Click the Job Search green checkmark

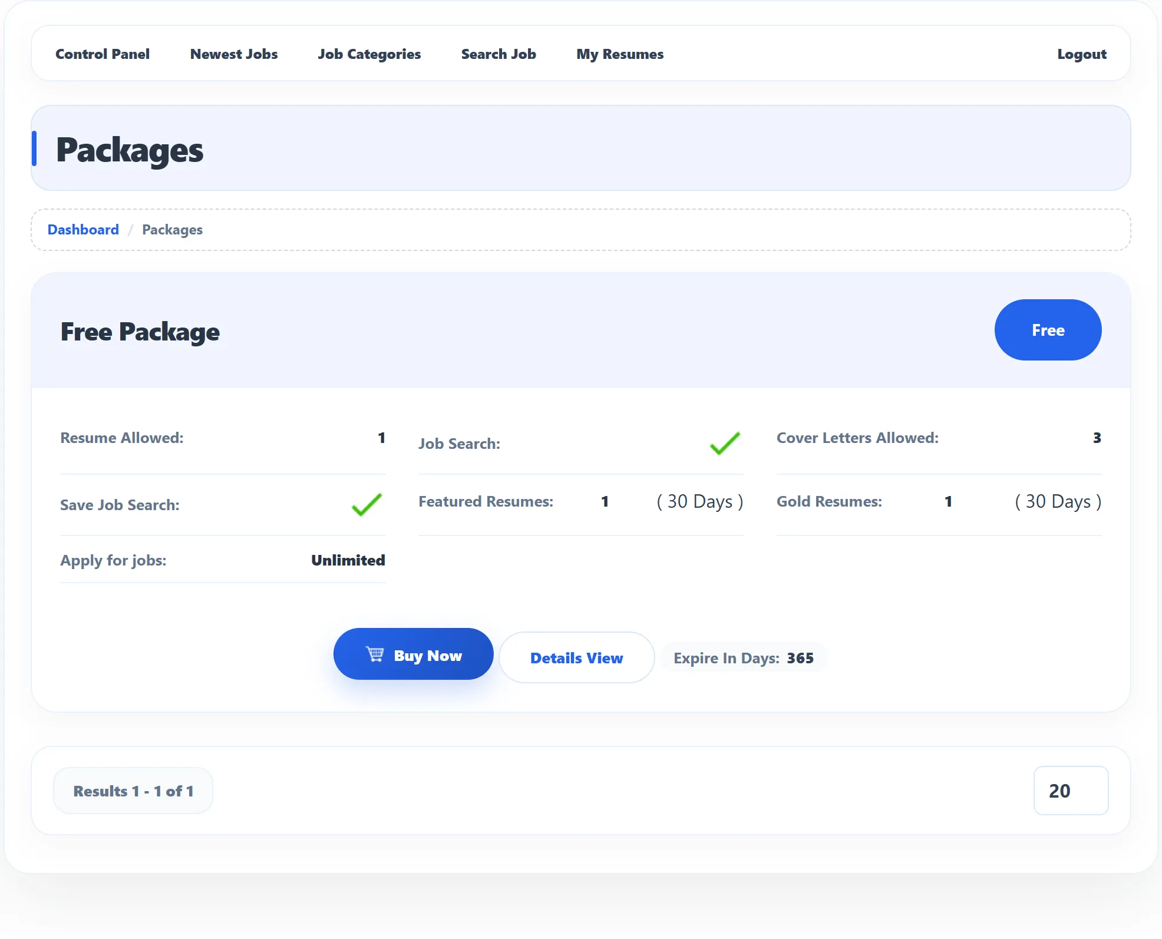(x=725, y=444)
